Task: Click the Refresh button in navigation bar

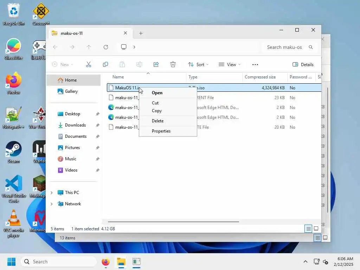Action: coord(105,47)
